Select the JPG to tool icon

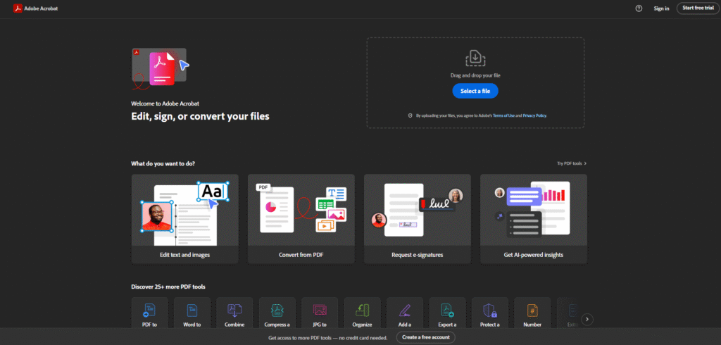(x=320, y=310)
